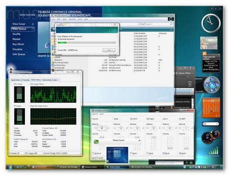Open the RSS feed headlines gadget icon
The width and height of the screenshot is (229, 175).
click(205, 54)
